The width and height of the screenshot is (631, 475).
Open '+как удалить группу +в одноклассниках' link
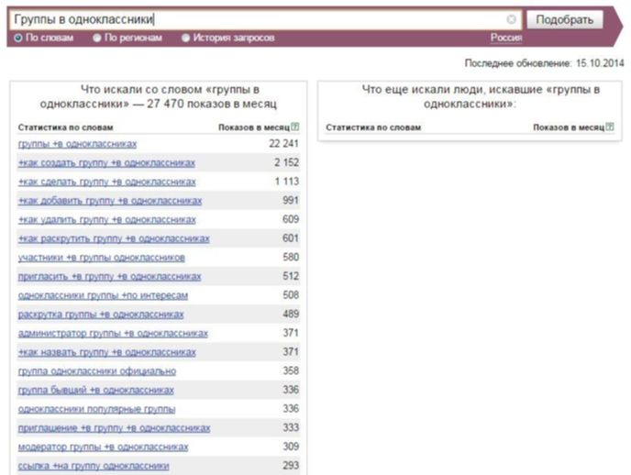[x=107, y=219]
